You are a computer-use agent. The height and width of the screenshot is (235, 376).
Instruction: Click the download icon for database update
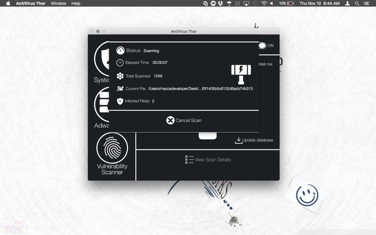pyautogui.click(x=238, y=140)
